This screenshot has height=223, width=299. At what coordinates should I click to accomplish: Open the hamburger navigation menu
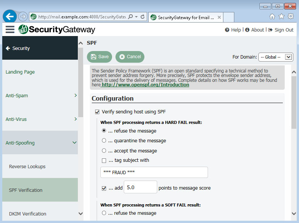pyautogui.click(x=10, y=30)
